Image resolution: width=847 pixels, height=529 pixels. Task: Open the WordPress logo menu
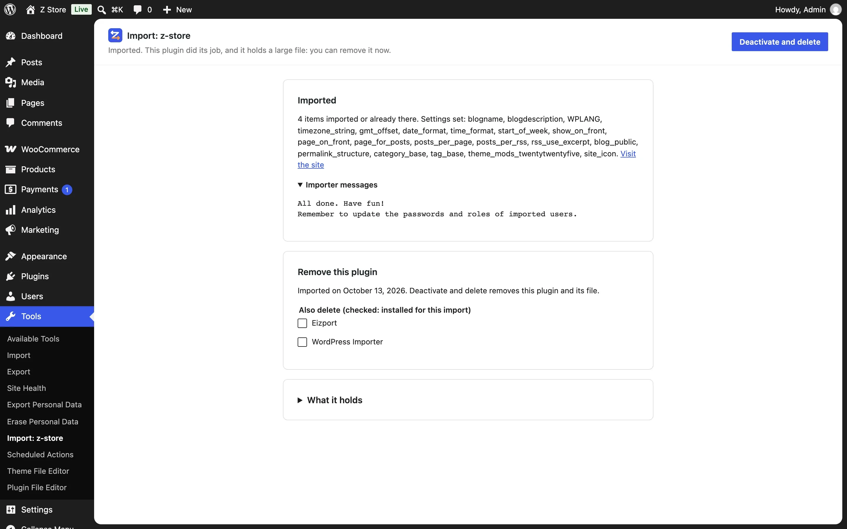[10, 9]
